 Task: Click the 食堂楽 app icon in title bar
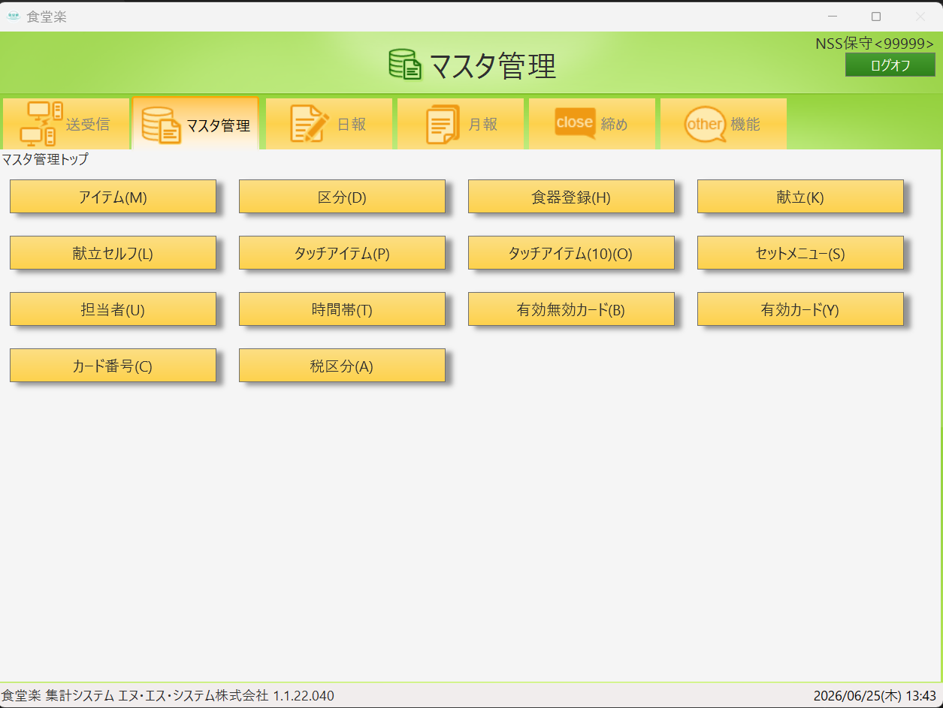13,16
